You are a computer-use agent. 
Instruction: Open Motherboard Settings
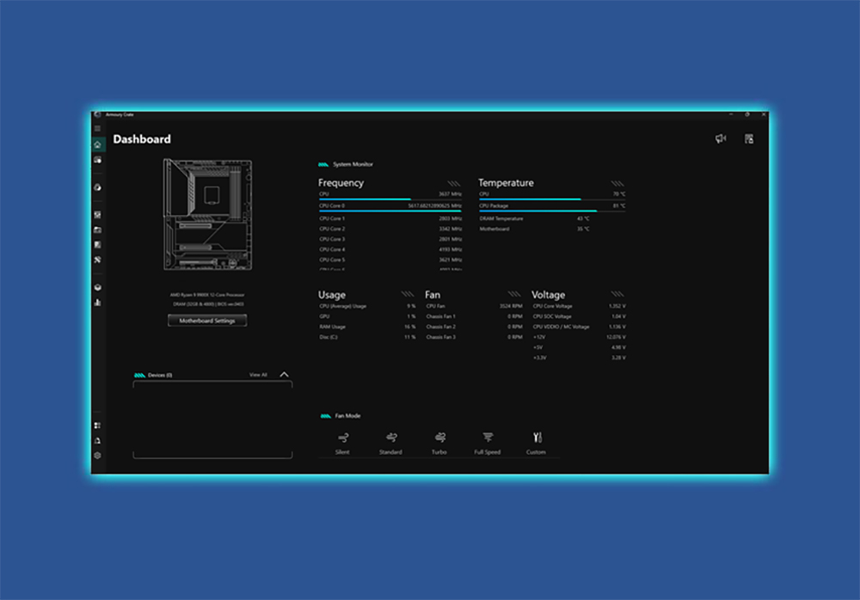tap(206, 320)
